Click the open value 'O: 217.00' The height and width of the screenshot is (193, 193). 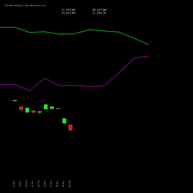(68, 13)
